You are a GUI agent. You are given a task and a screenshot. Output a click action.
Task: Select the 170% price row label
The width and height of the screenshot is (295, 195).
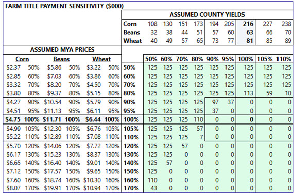(x=131, y=188)
